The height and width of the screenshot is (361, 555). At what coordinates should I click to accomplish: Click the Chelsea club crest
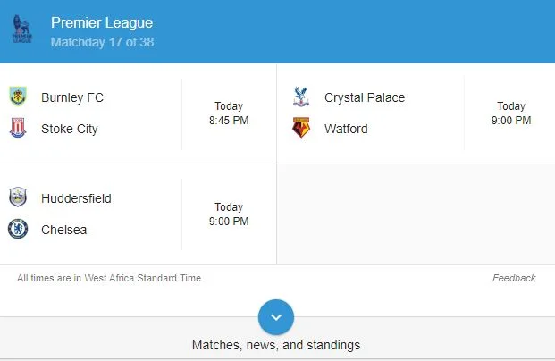pos(18,230)
